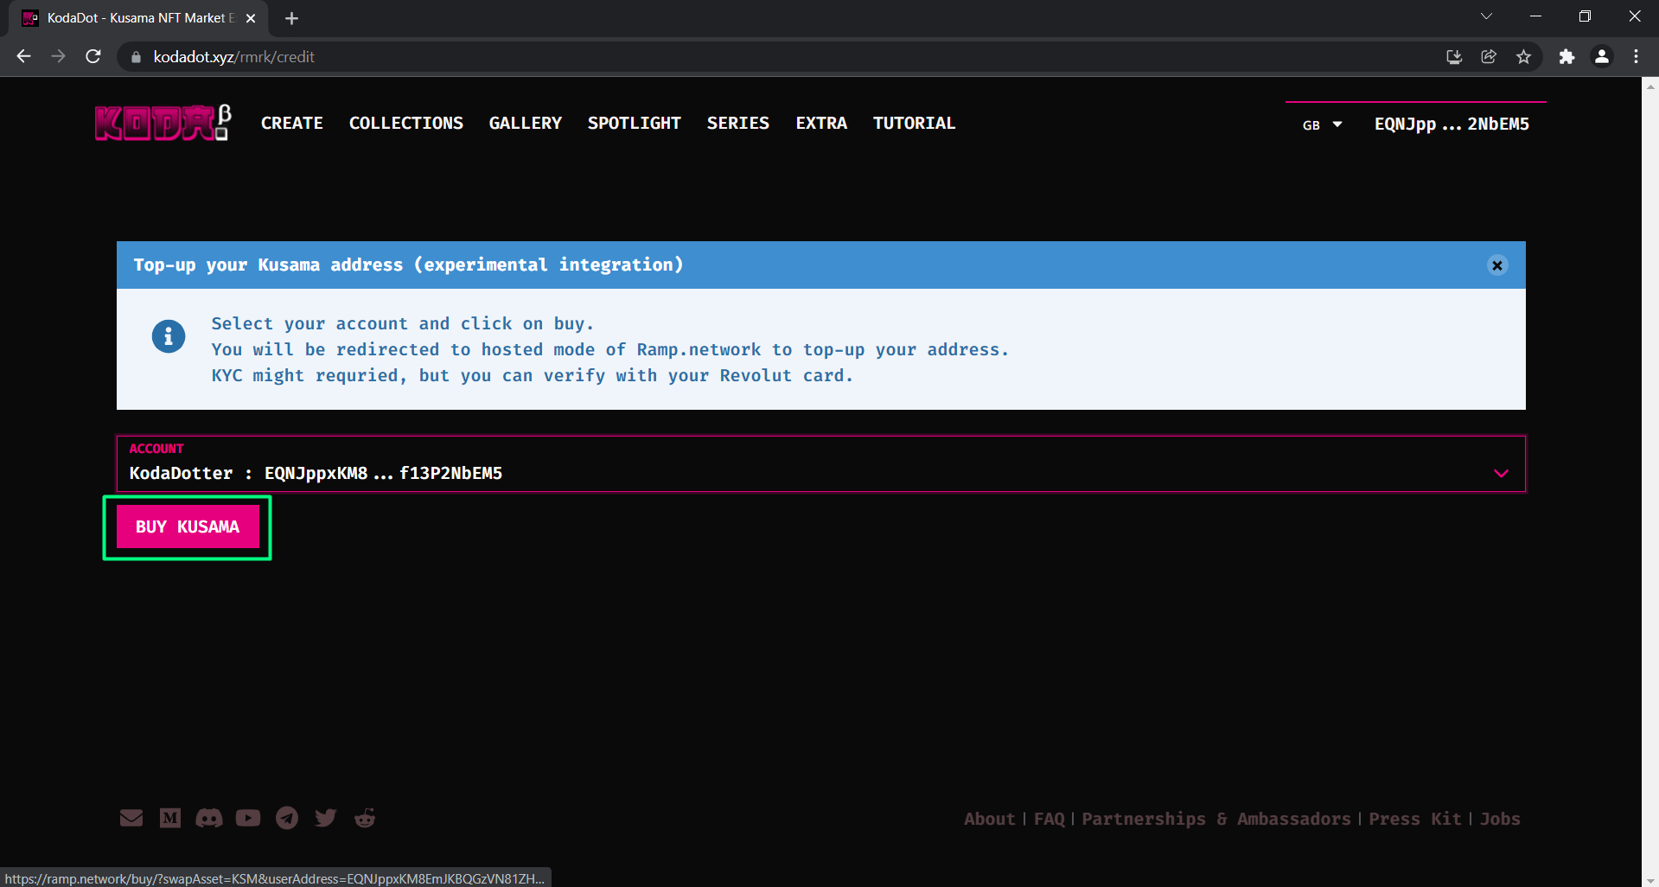This screenshot has height=887, width=1659.
Task: Open the Medium blog icon
Action: click(x=170, y=818)
